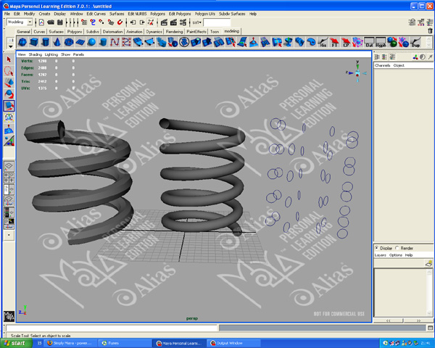Image resolution: width=435 pixels, height=348 pixels.
Task: Select the Show Manipulator tool
Action: pyautogui.click(x=9, y=141)
